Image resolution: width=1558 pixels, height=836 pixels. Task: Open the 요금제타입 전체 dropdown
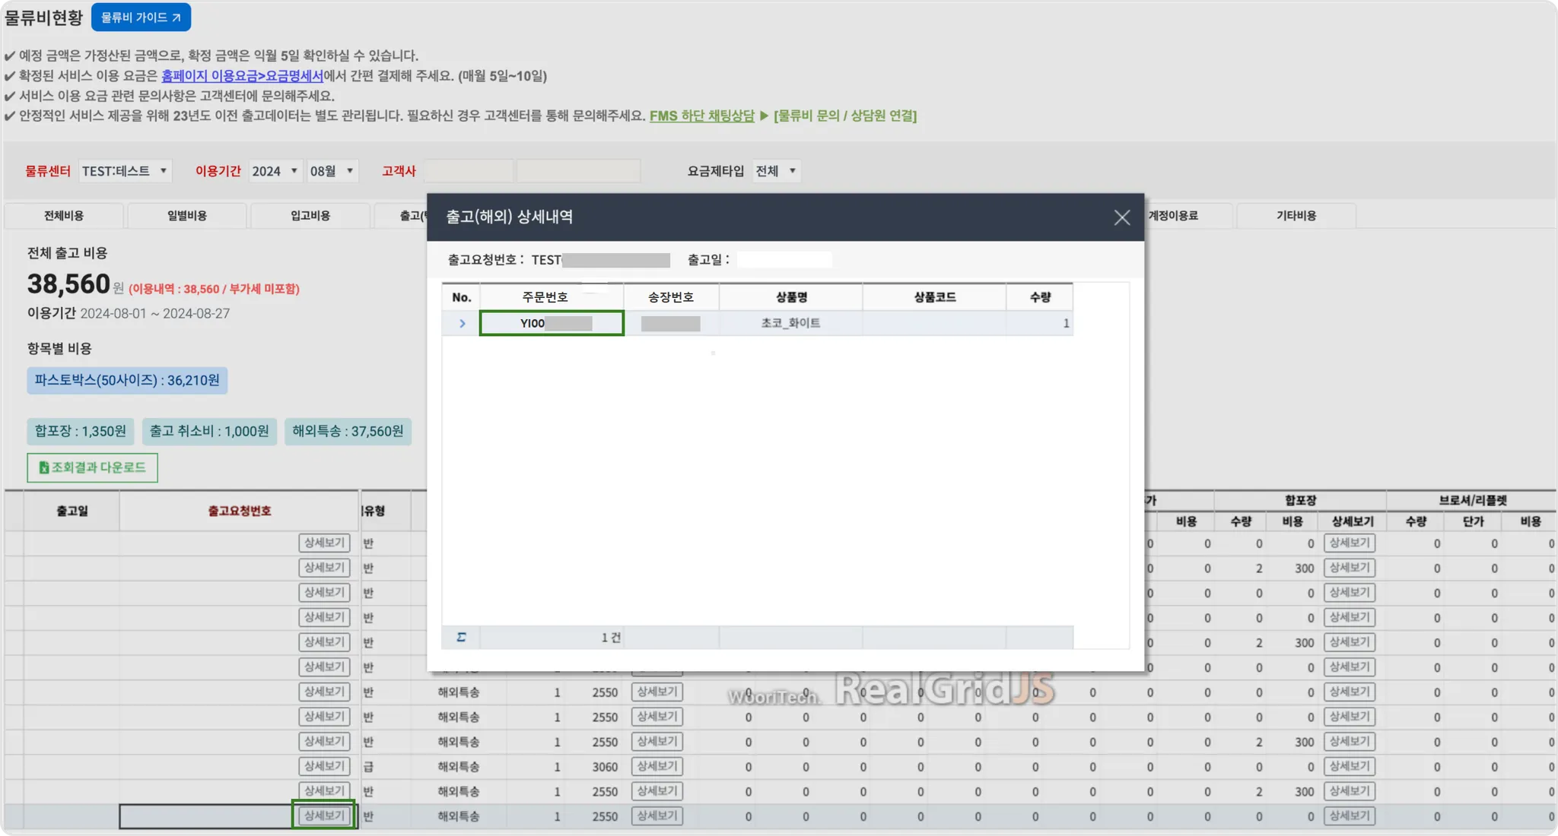click(x=776, y=171)
